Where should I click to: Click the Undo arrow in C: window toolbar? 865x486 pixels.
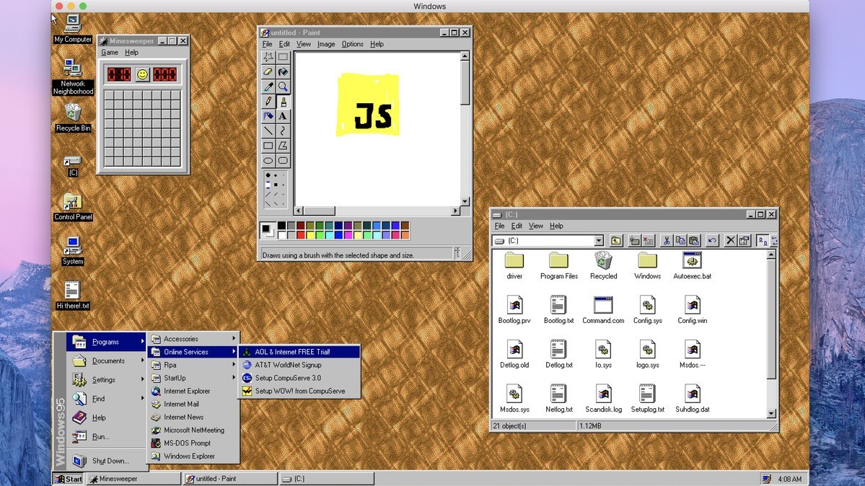click(712, 241)
